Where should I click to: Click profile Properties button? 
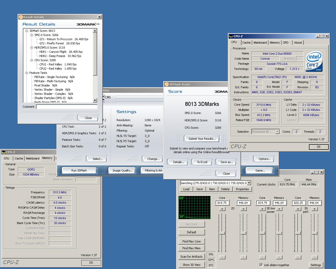pyautogui.click(x=242, y=189)
